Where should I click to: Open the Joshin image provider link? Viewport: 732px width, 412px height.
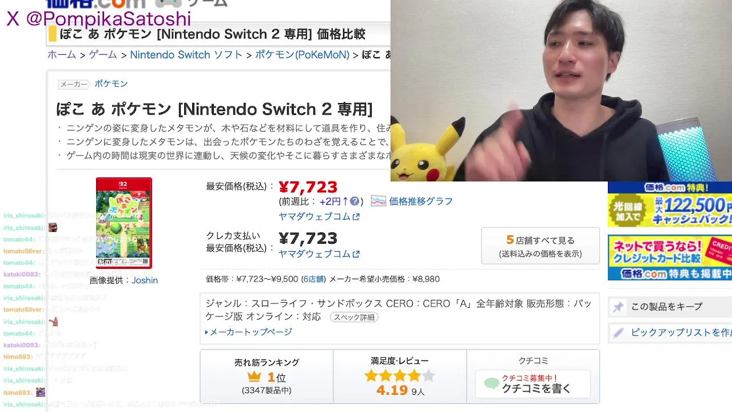[x=145, y=280]
